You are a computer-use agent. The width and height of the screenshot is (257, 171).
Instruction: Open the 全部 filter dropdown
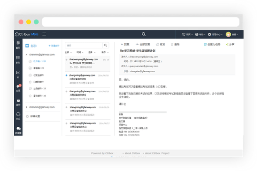pyautogui.click(x=68, y=52)
